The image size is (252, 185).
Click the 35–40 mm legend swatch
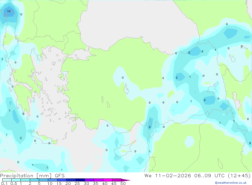click(x=98, y=180)
